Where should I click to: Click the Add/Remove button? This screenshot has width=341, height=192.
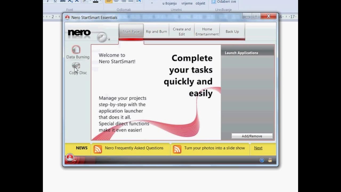coord(252,136)
